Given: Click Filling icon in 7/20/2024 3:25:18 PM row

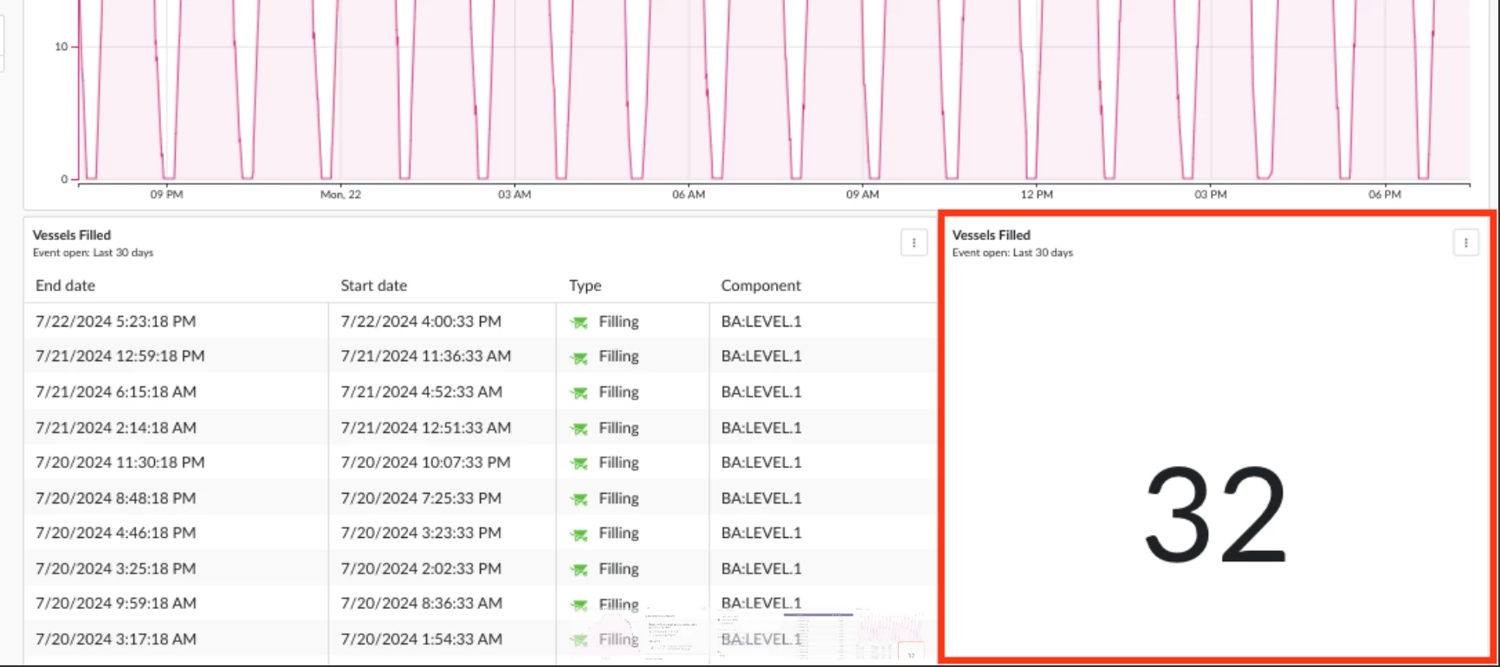Looking at the screenshot, I should [579, 569].
